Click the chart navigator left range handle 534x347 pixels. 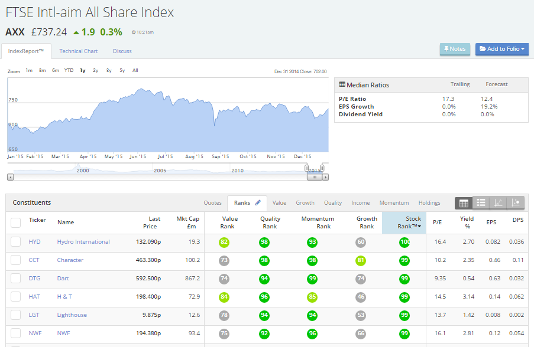click(x=306, y=168)
